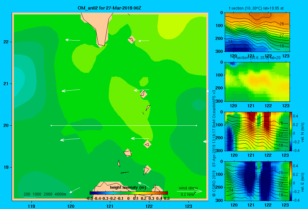Open the salinity section panel
This screenshot has height=209, width=308.
pyautogui.click(x=257, y=82)
